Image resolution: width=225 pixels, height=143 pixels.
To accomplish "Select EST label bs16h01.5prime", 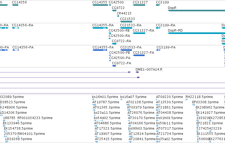I will pyautogui.click(x=105, y=97).
